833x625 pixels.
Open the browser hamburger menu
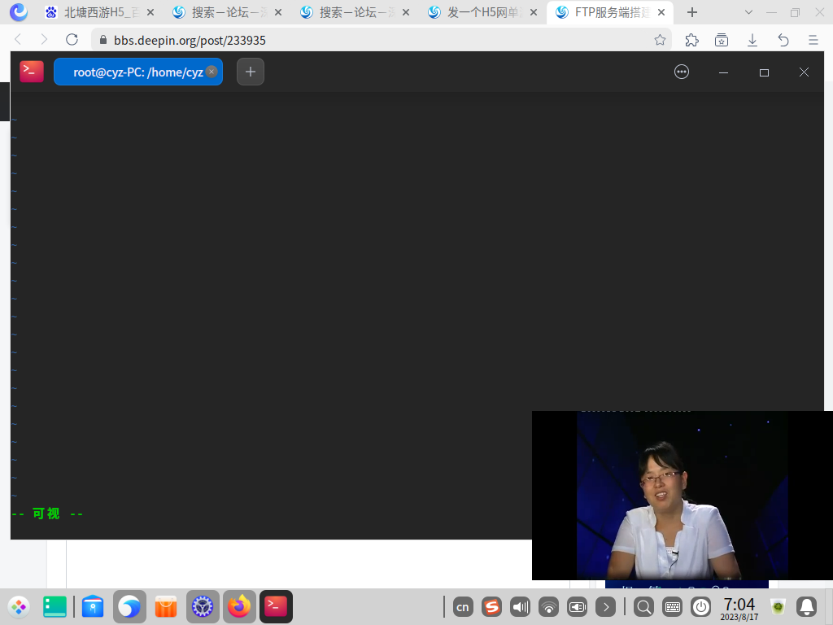[x=813, y=40]
